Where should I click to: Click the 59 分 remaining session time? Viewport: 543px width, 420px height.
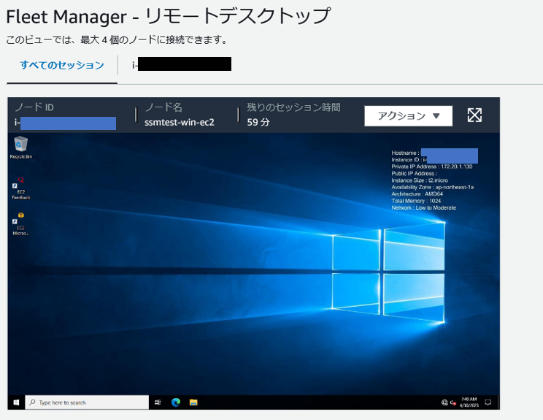(x=258, y=122)
